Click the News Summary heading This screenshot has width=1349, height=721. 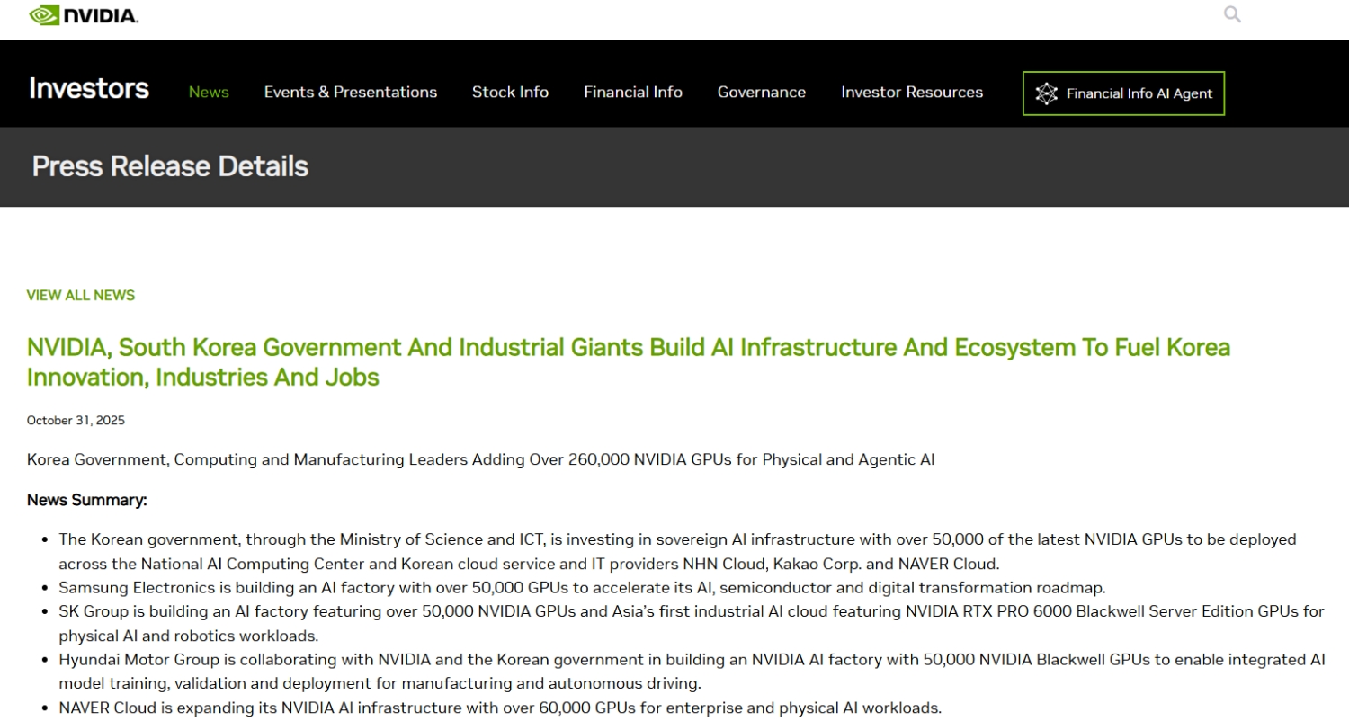86,501
